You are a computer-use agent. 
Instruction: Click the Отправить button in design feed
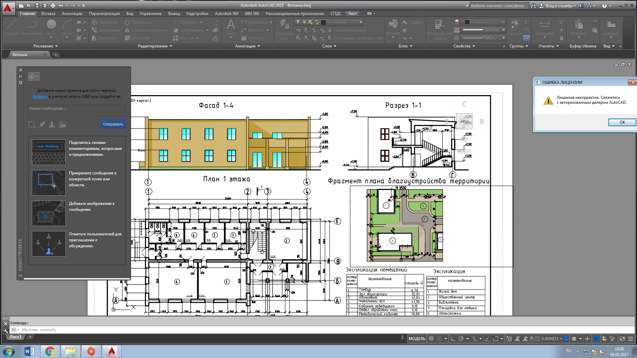pos(113,124)
